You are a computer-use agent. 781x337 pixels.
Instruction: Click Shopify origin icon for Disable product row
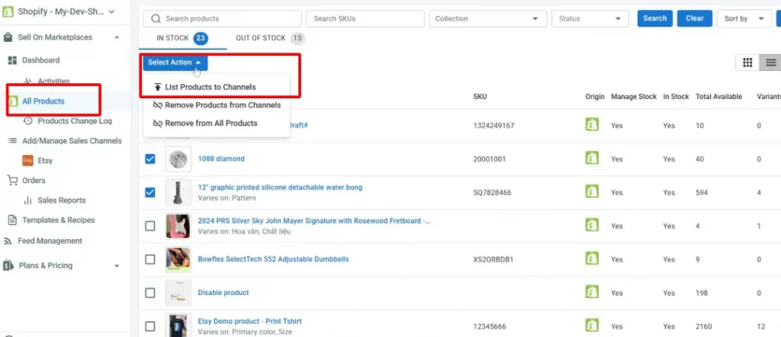click(592, 292)
